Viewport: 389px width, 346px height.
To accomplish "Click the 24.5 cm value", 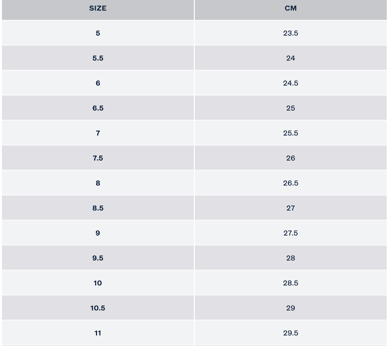I will tap(290, 83).
